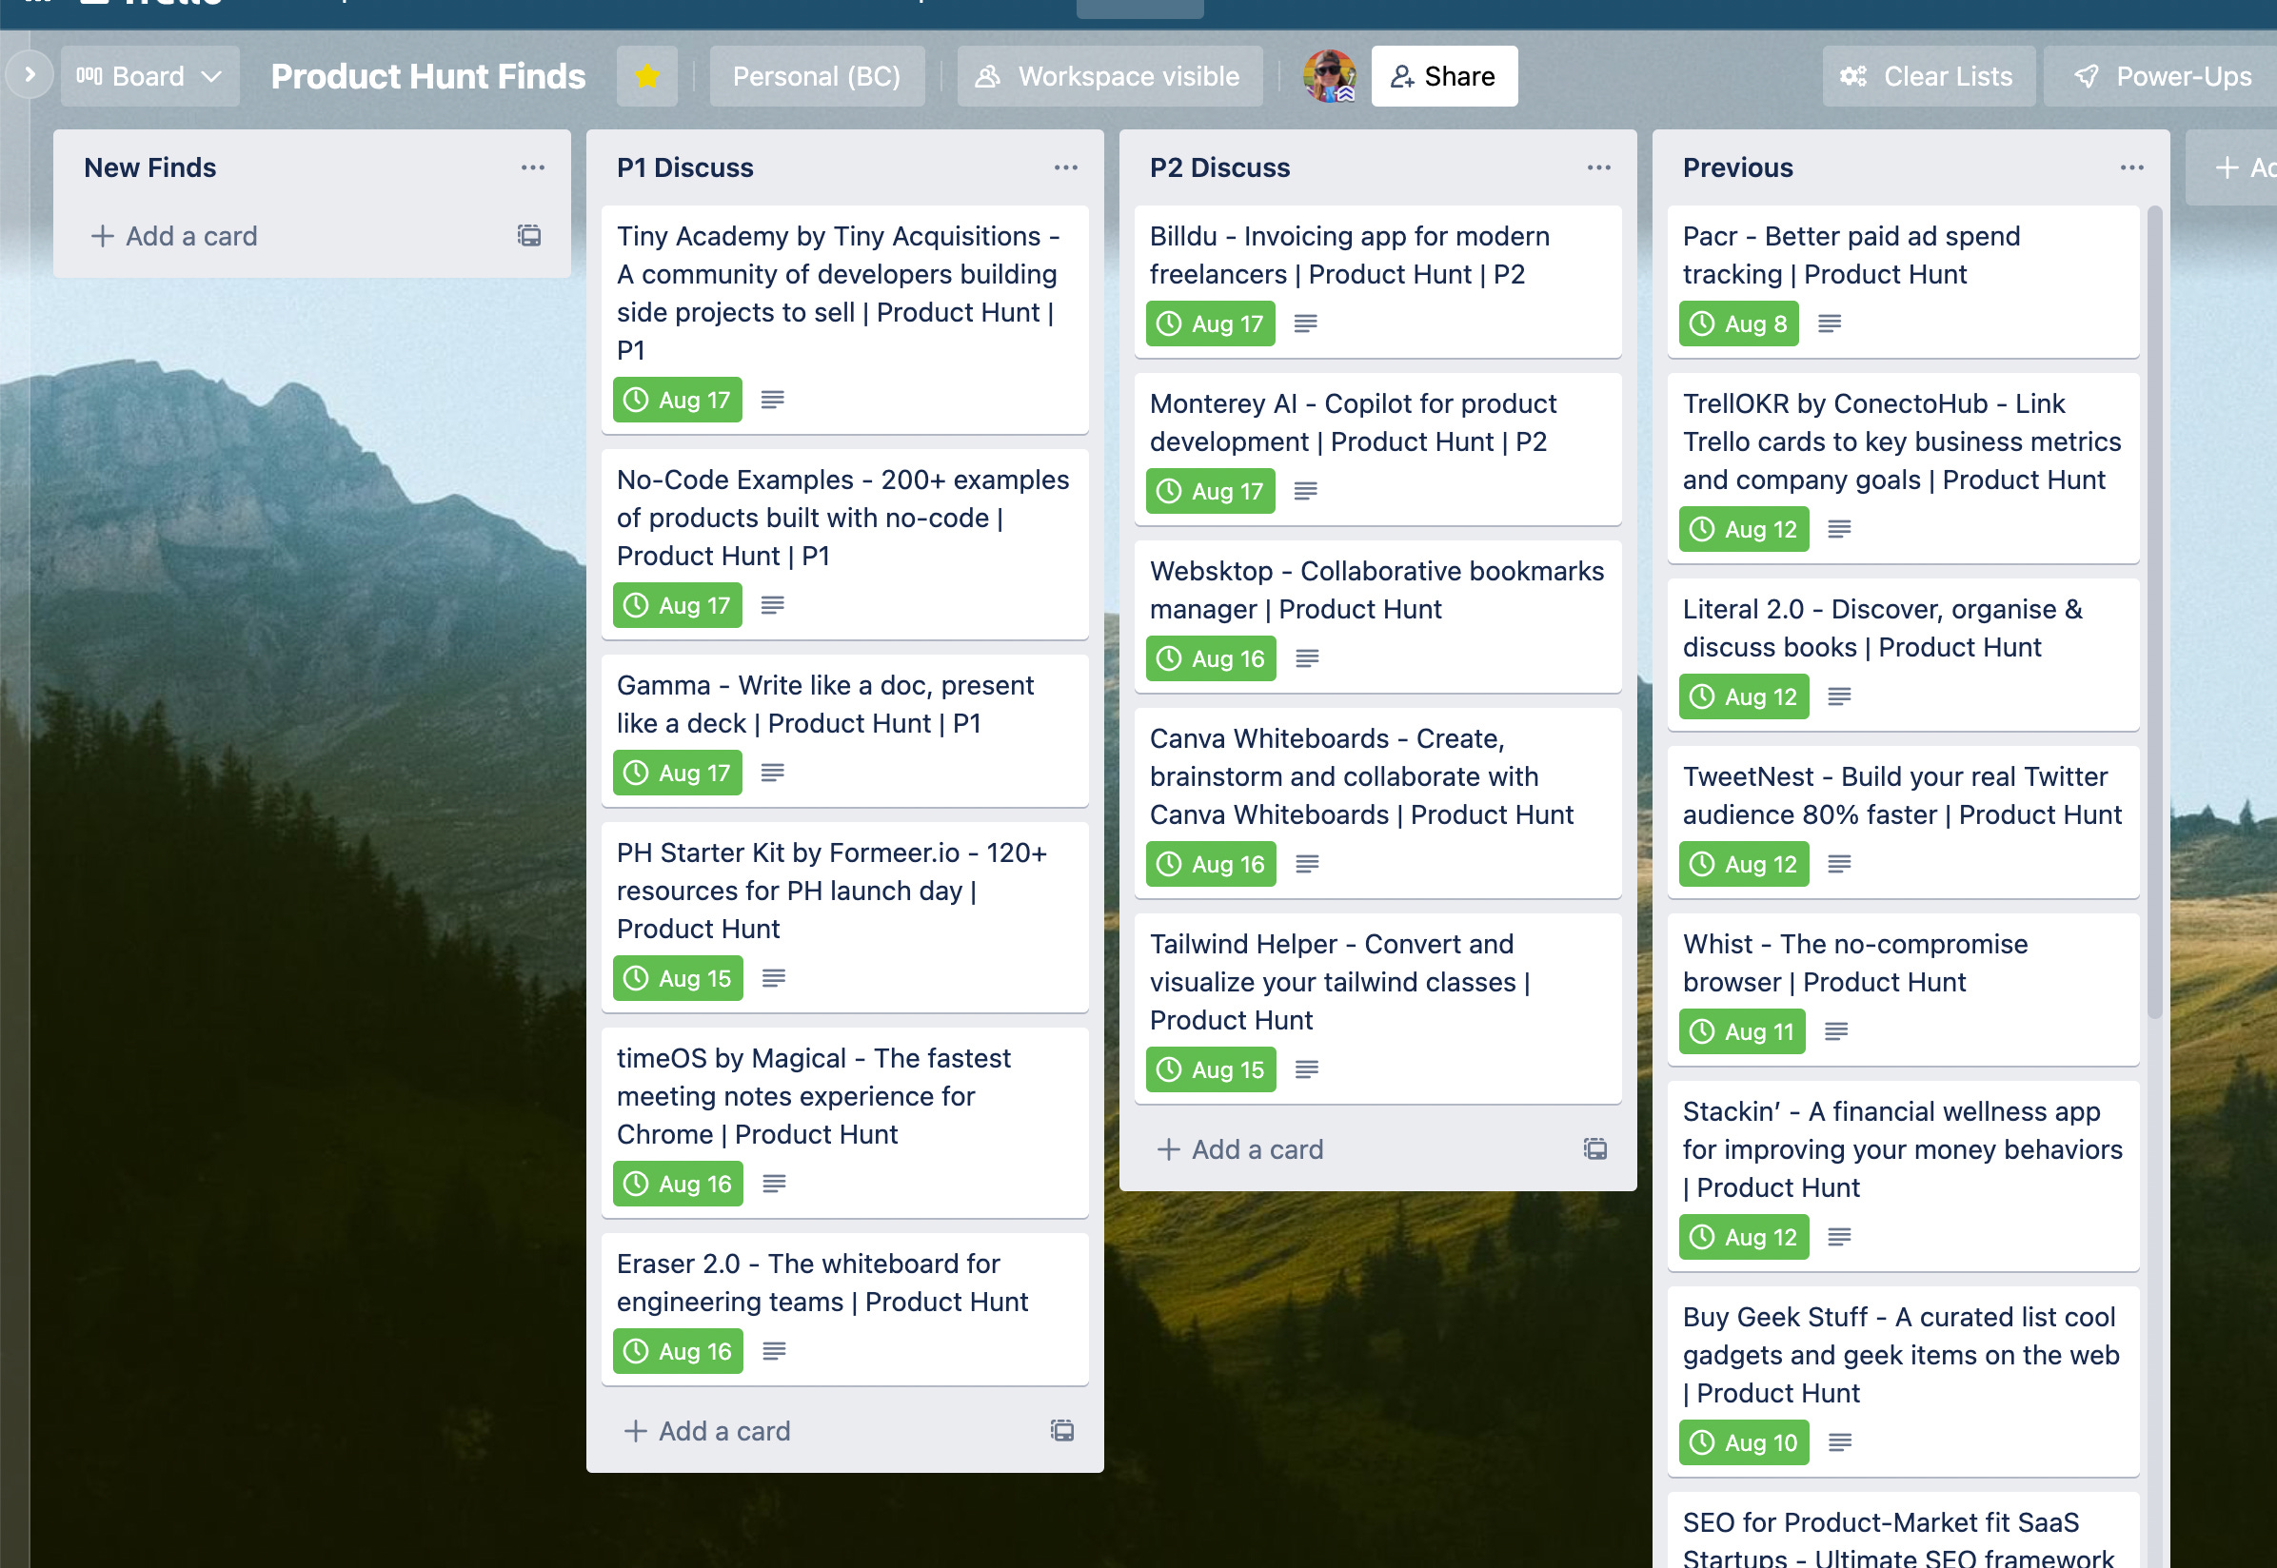
Task: Open the Literal 2.0 books card
Action: tap(1902, 655)
